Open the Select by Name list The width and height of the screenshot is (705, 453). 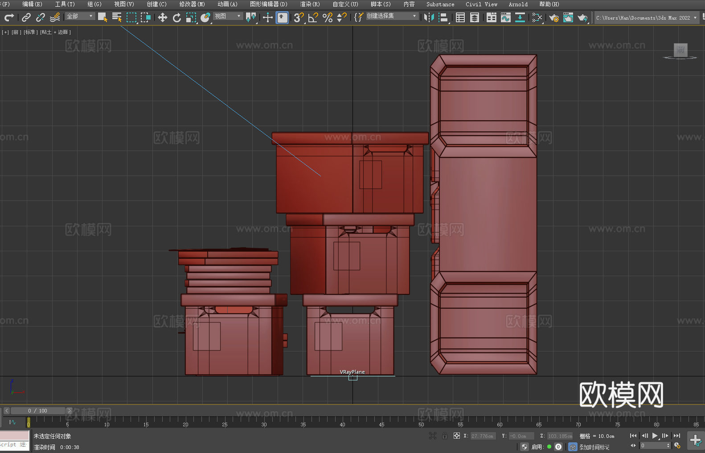click(117, 17)
